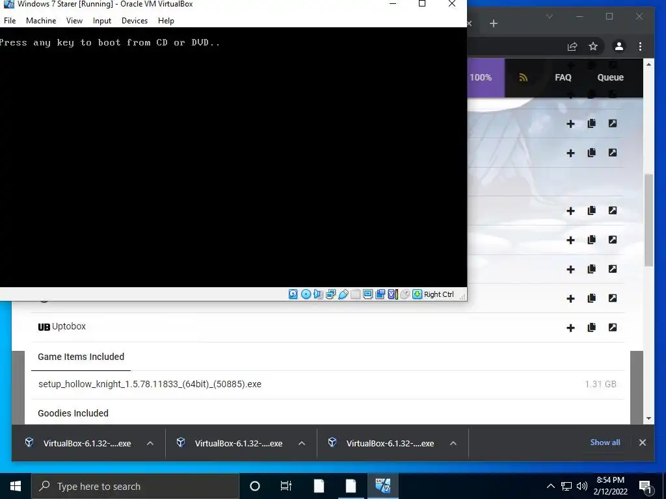Open Cortana circle on taskbar
This screenshot has width=666, height=499.
pos(254,486)
